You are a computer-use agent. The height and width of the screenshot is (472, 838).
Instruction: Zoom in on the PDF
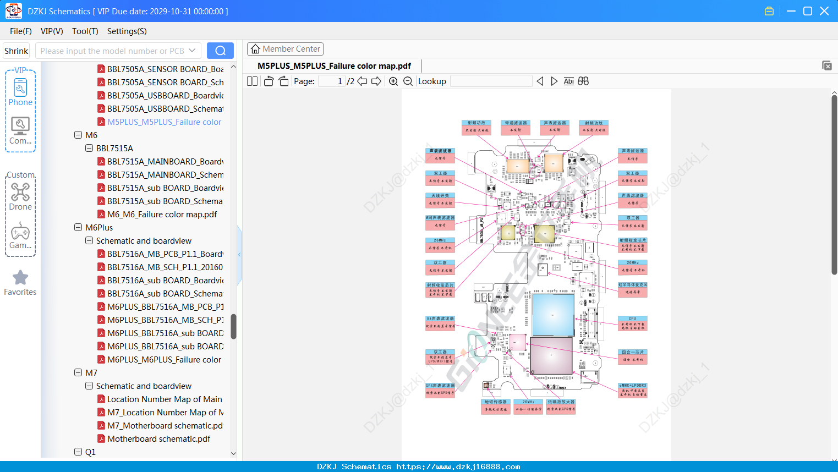pyautogui.click(x=393, y=81)
